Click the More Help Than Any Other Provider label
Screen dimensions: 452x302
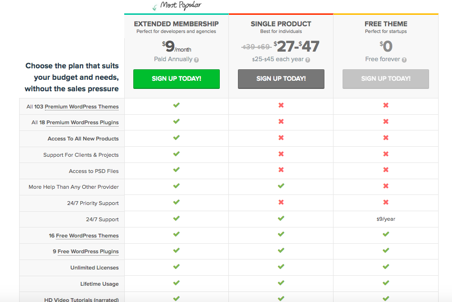[74, 187]
